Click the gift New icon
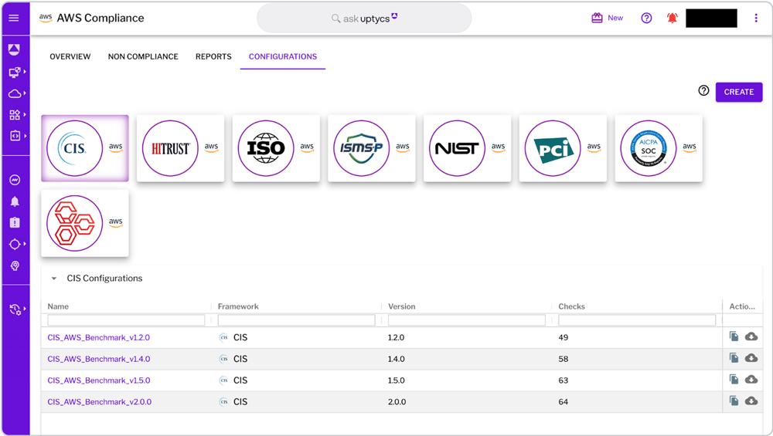 coord(597,19)
